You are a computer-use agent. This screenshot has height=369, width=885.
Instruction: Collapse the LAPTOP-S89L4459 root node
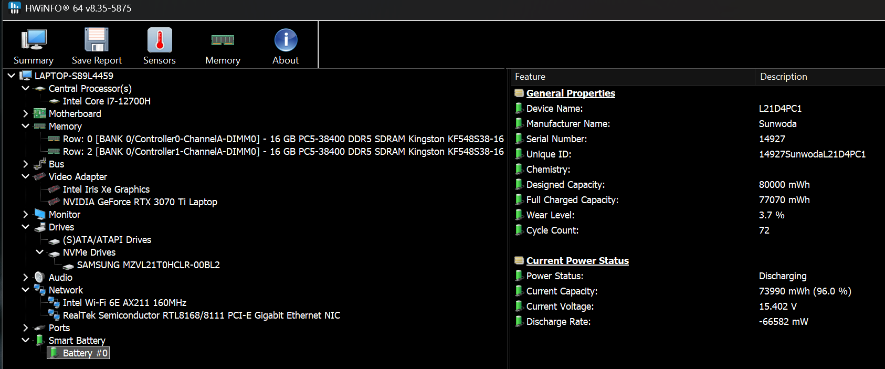click(11, 76)
